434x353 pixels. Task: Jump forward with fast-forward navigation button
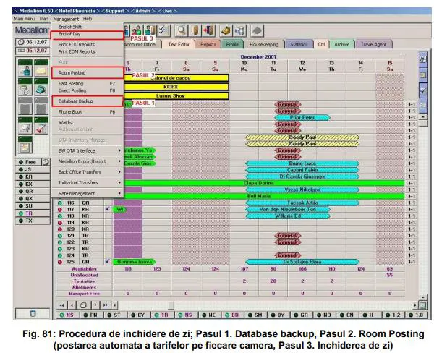coord(105,305)
